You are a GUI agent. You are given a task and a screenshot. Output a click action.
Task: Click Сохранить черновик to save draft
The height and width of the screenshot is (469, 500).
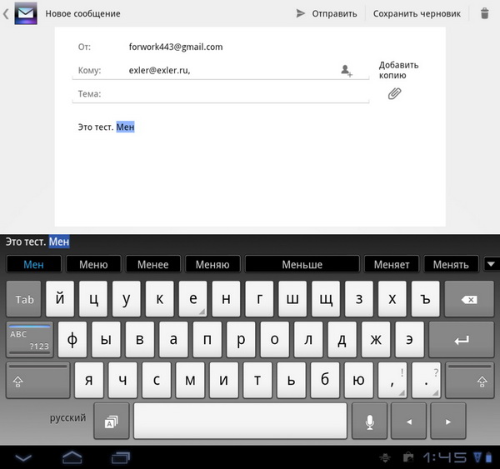pyautogui.click(x=416, y=13)
